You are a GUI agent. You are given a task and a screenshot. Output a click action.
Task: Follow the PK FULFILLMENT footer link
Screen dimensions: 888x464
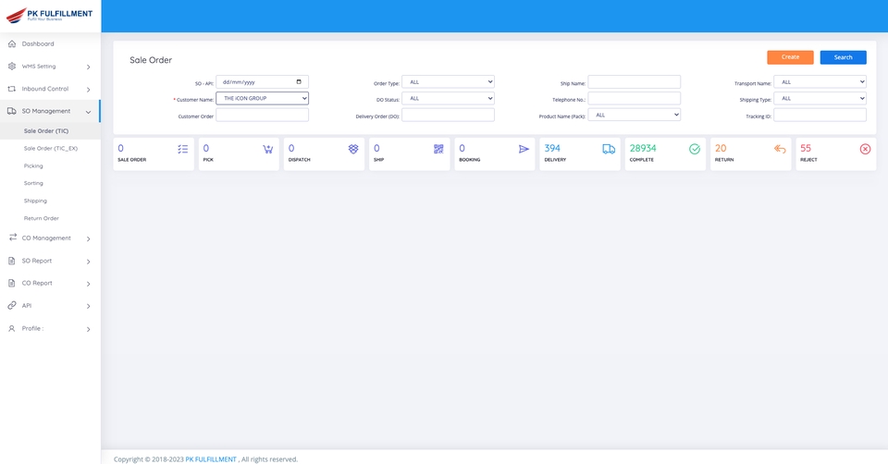pyautogui.click(x=211, y=458)
